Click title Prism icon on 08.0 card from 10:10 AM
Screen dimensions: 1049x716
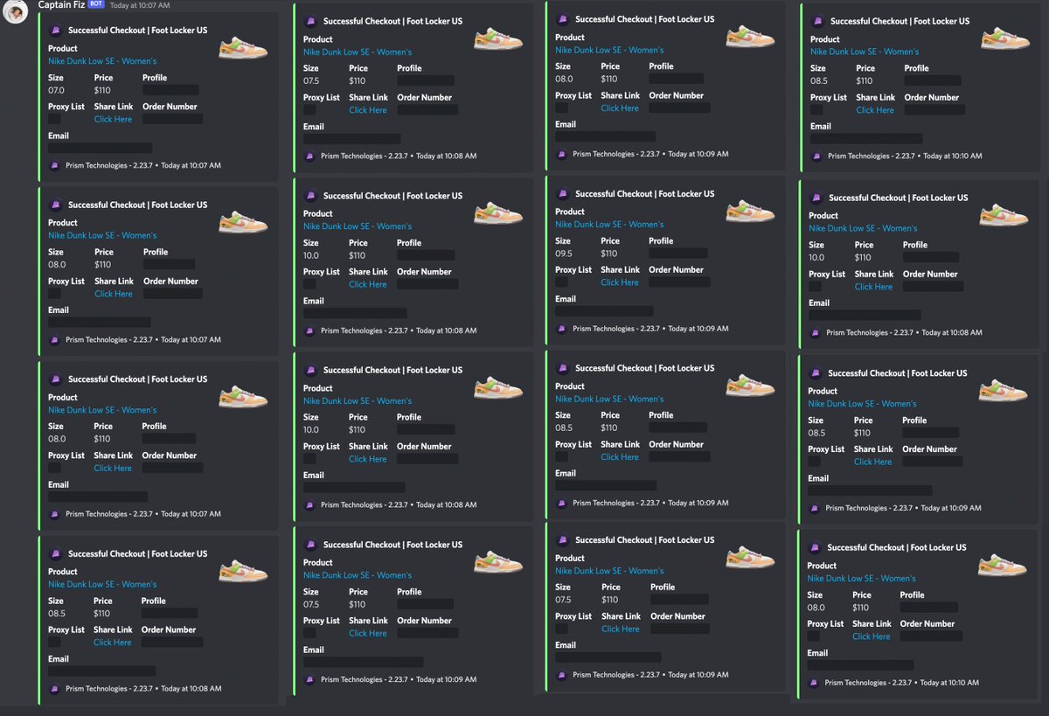coord(816,547)
